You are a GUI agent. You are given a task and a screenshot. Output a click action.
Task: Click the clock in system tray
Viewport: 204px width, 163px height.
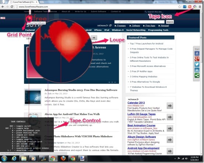pos(194,159)
